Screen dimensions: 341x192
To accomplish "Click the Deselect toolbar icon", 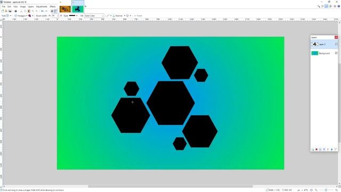I will point(37,11).
